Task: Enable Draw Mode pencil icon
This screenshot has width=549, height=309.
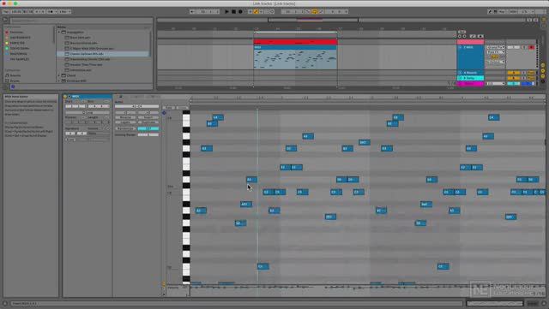Action: click(x=490, y=11)
